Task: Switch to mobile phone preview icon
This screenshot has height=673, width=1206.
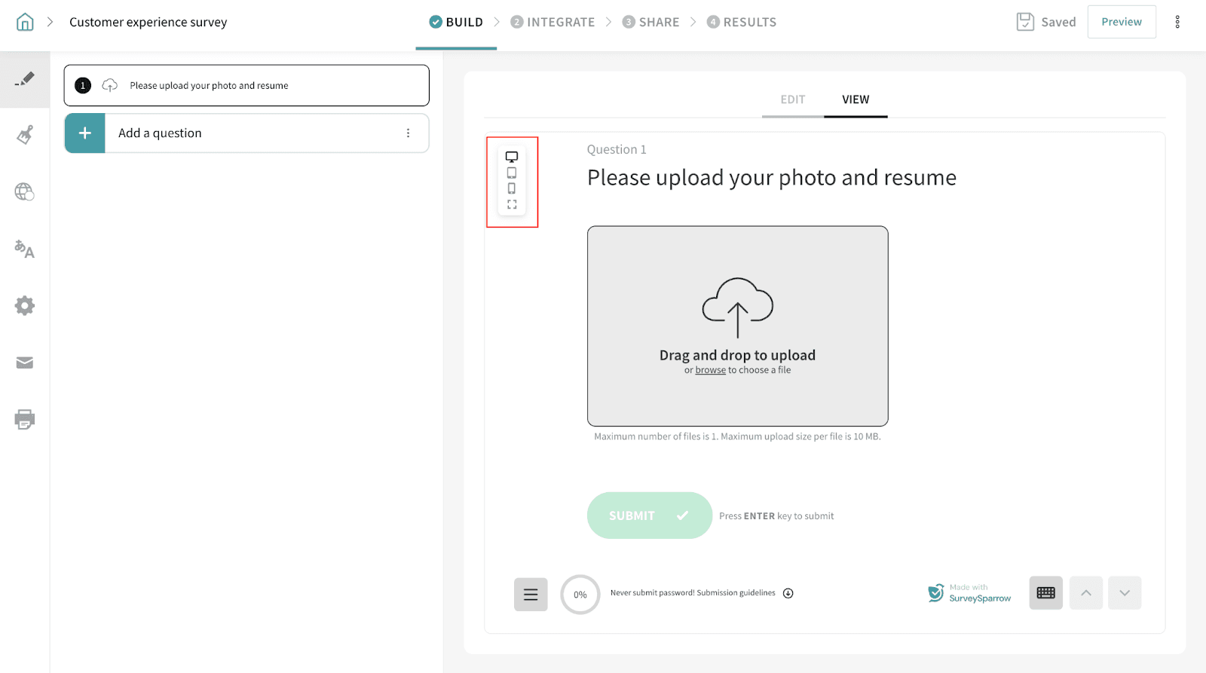Action: tap(512, 188)
